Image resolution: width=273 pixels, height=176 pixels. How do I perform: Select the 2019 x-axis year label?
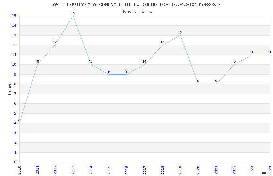click(x=181, y=170)
